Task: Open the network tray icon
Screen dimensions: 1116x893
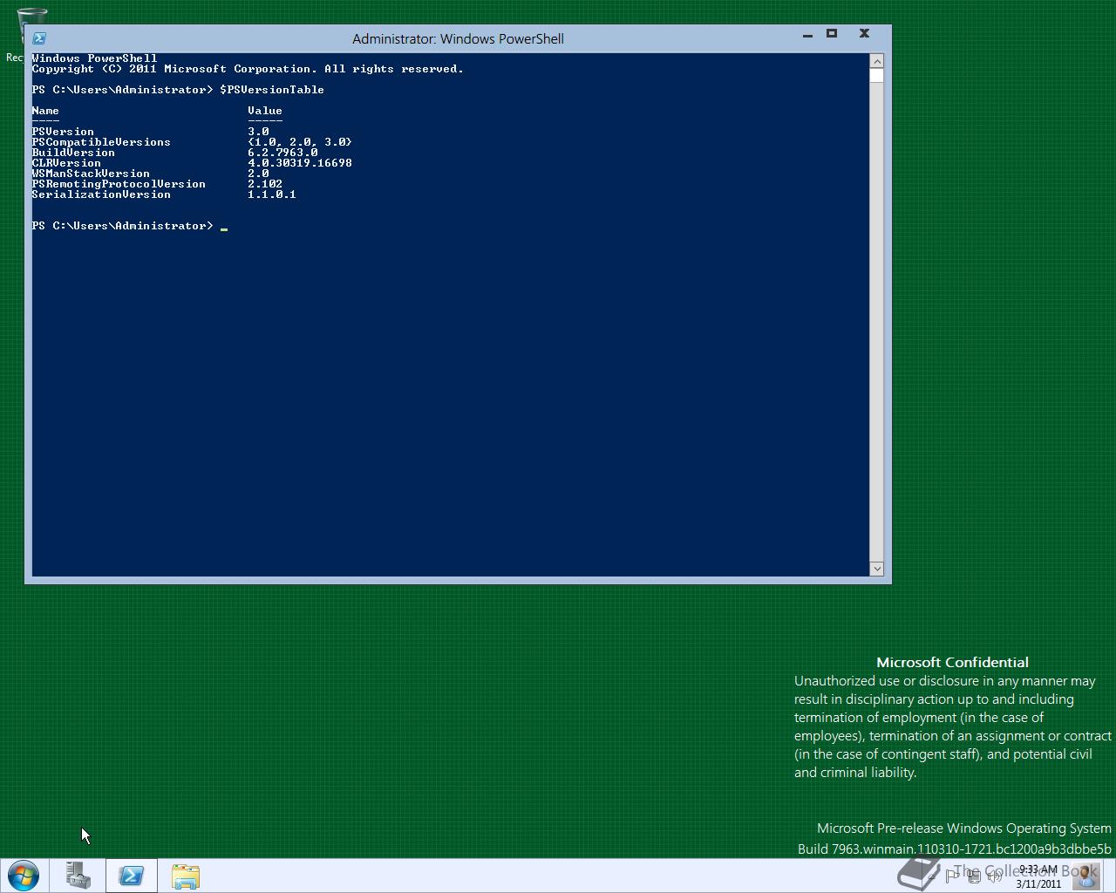Action: [973, 876]
